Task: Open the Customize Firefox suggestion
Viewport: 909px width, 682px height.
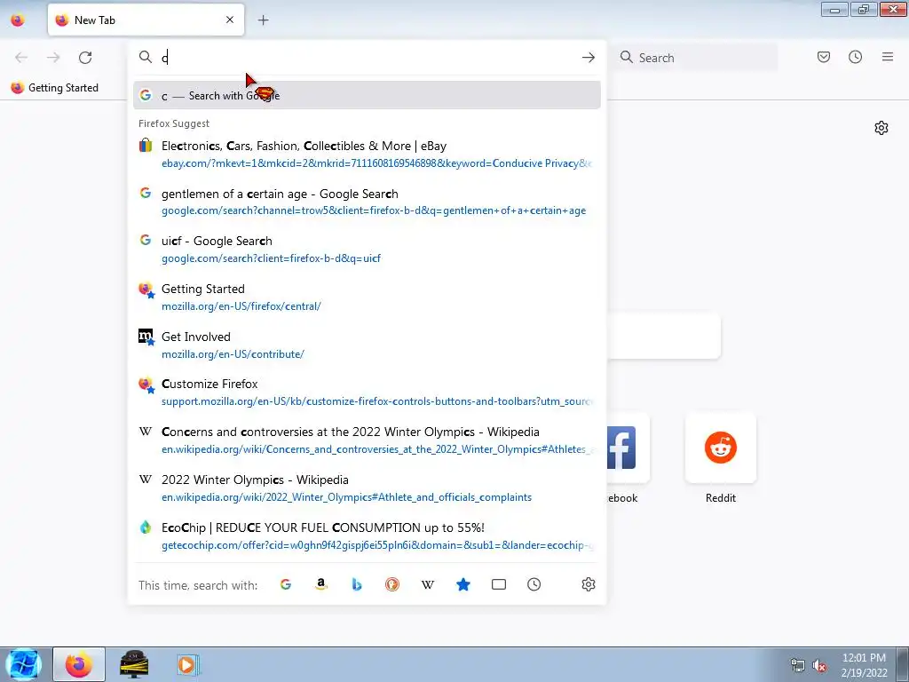Action: 367,393
